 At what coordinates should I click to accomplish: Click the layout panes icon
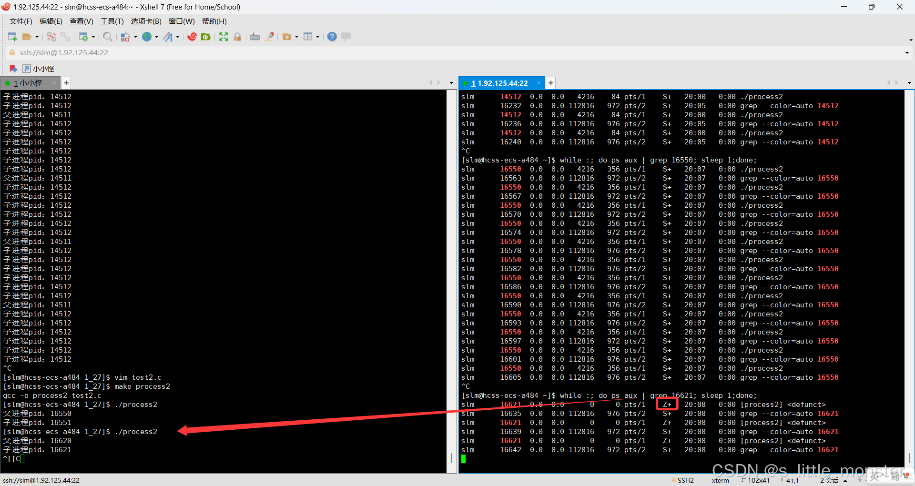point(308,37)
